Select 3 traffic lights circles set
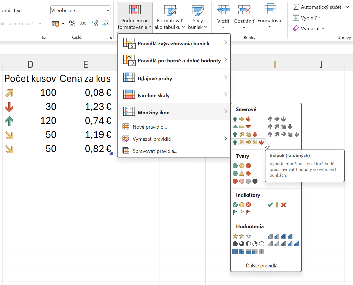 click(241, 166)
